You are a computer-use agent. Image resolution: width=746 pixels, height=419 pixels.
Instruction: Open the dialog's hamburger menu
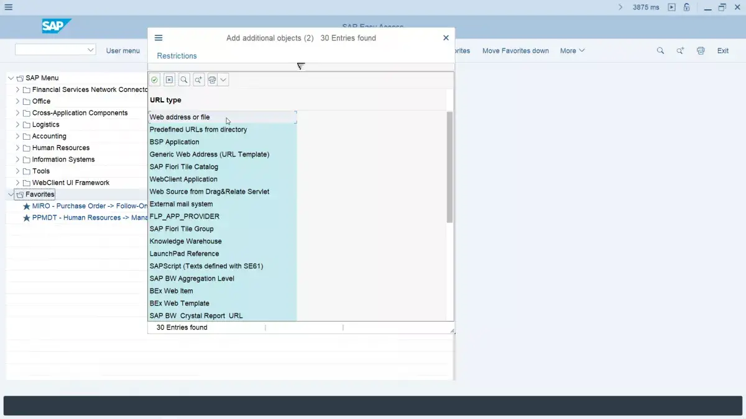pyautogui.click(x=159, y=38)
